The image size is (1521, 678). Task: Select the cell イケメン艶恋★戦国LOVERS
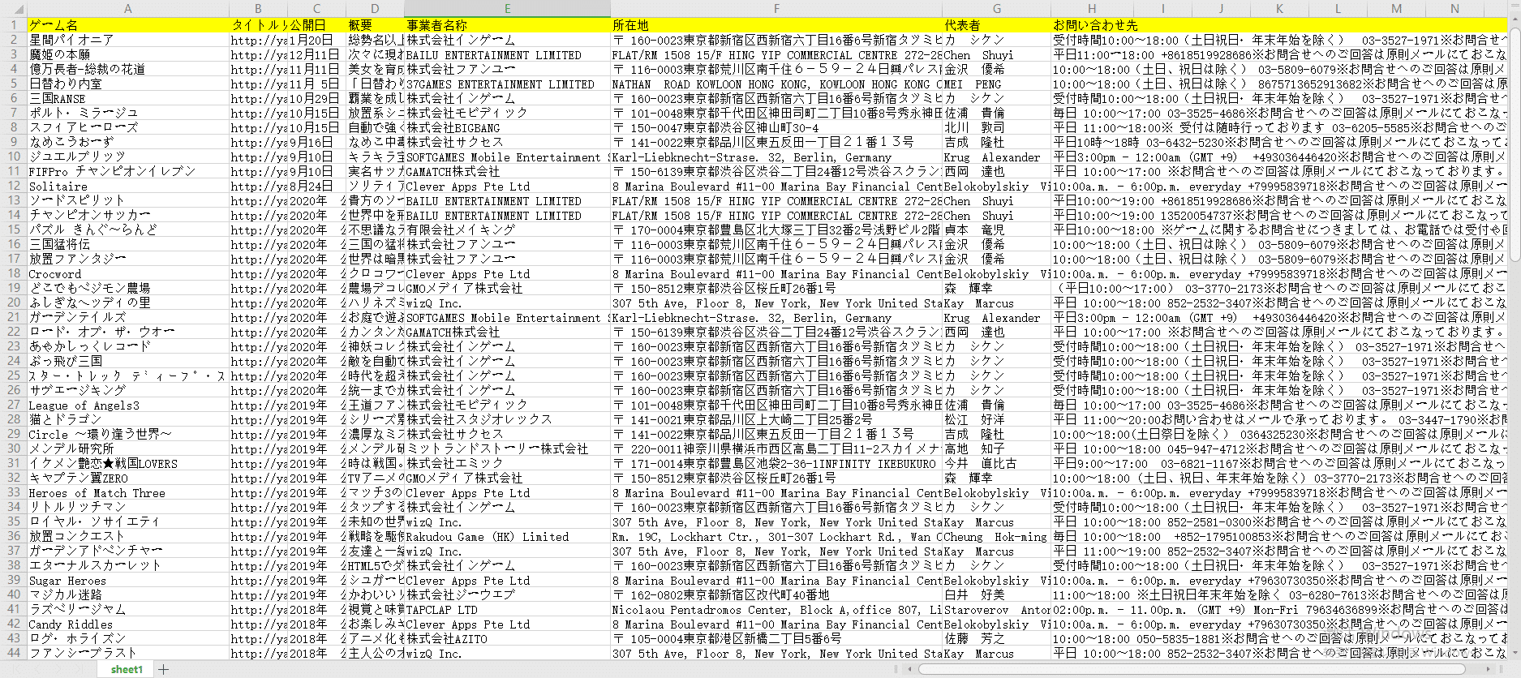128,463
